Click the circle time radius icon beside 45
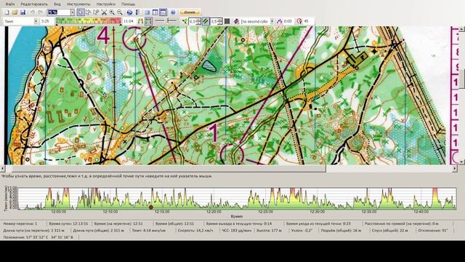The image size is (465, 262). pos(299,21)
